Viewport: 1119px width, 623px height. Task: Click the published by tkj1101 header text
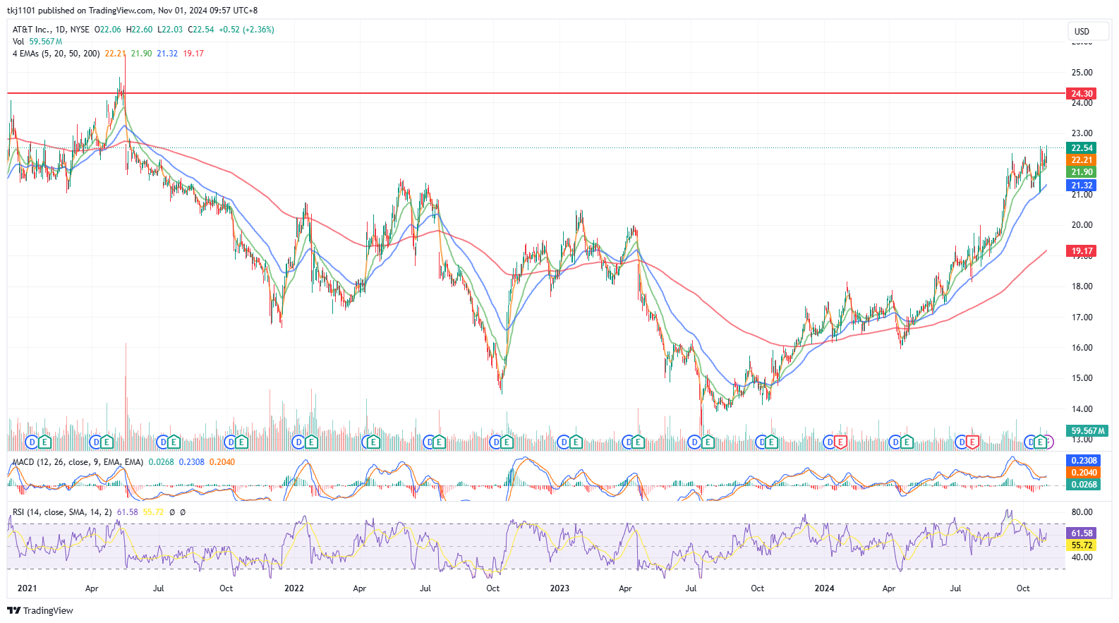point(132,11)
